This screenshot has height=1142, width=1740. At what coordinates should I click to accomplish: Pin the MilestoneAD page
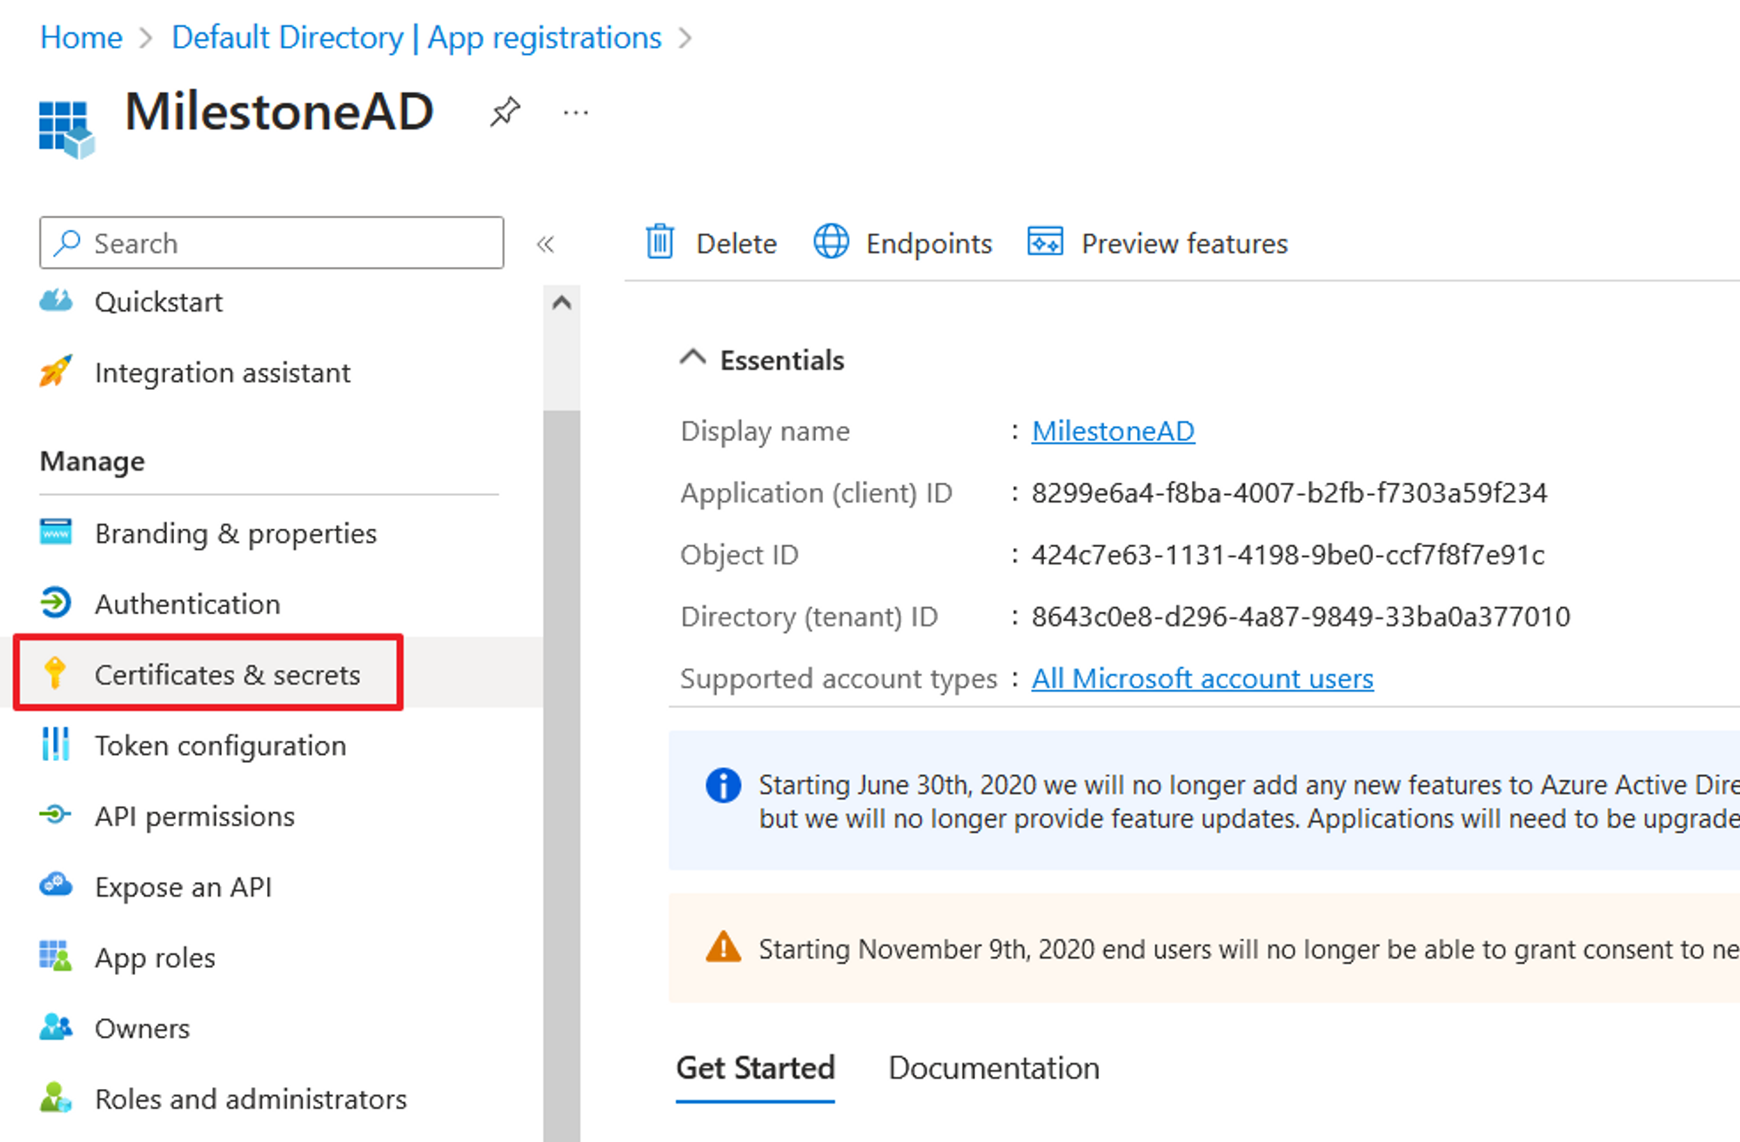505,111
